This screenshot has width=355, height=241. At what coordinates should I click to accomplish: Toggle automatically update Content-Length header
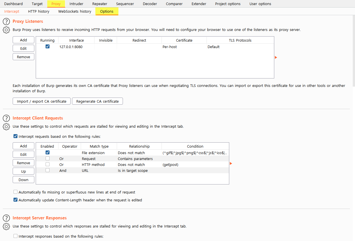(15, 200)
